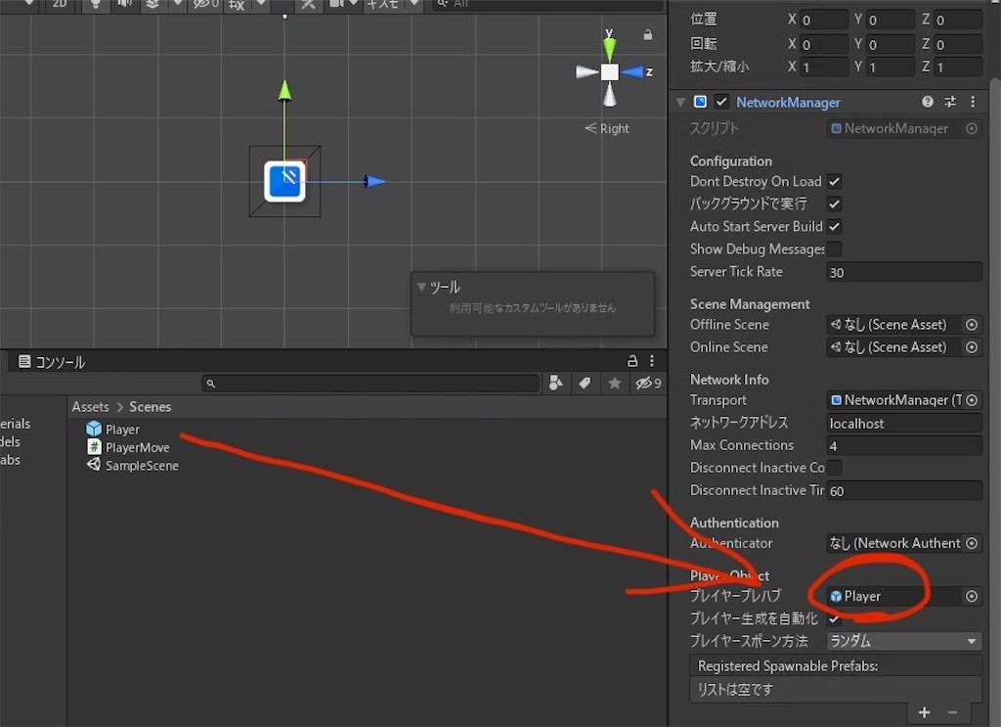The width and height of the screenshot is (1001, 727).
Task: Select the Scenes breadcrumb folder
Action: (150, 407)
